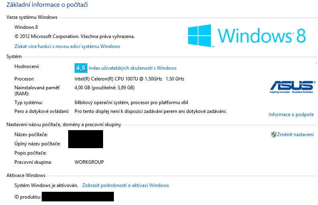The height and width of the screenshot is (205, 318).
Task: Click the Popis počítače label
Action: coord(30,153)
